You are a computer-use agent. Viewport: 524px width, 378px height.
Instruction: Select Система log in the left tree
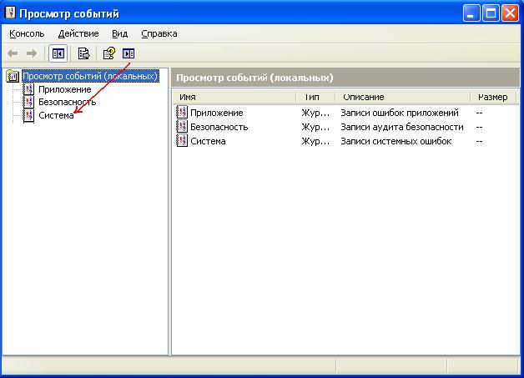pos(56,115)
